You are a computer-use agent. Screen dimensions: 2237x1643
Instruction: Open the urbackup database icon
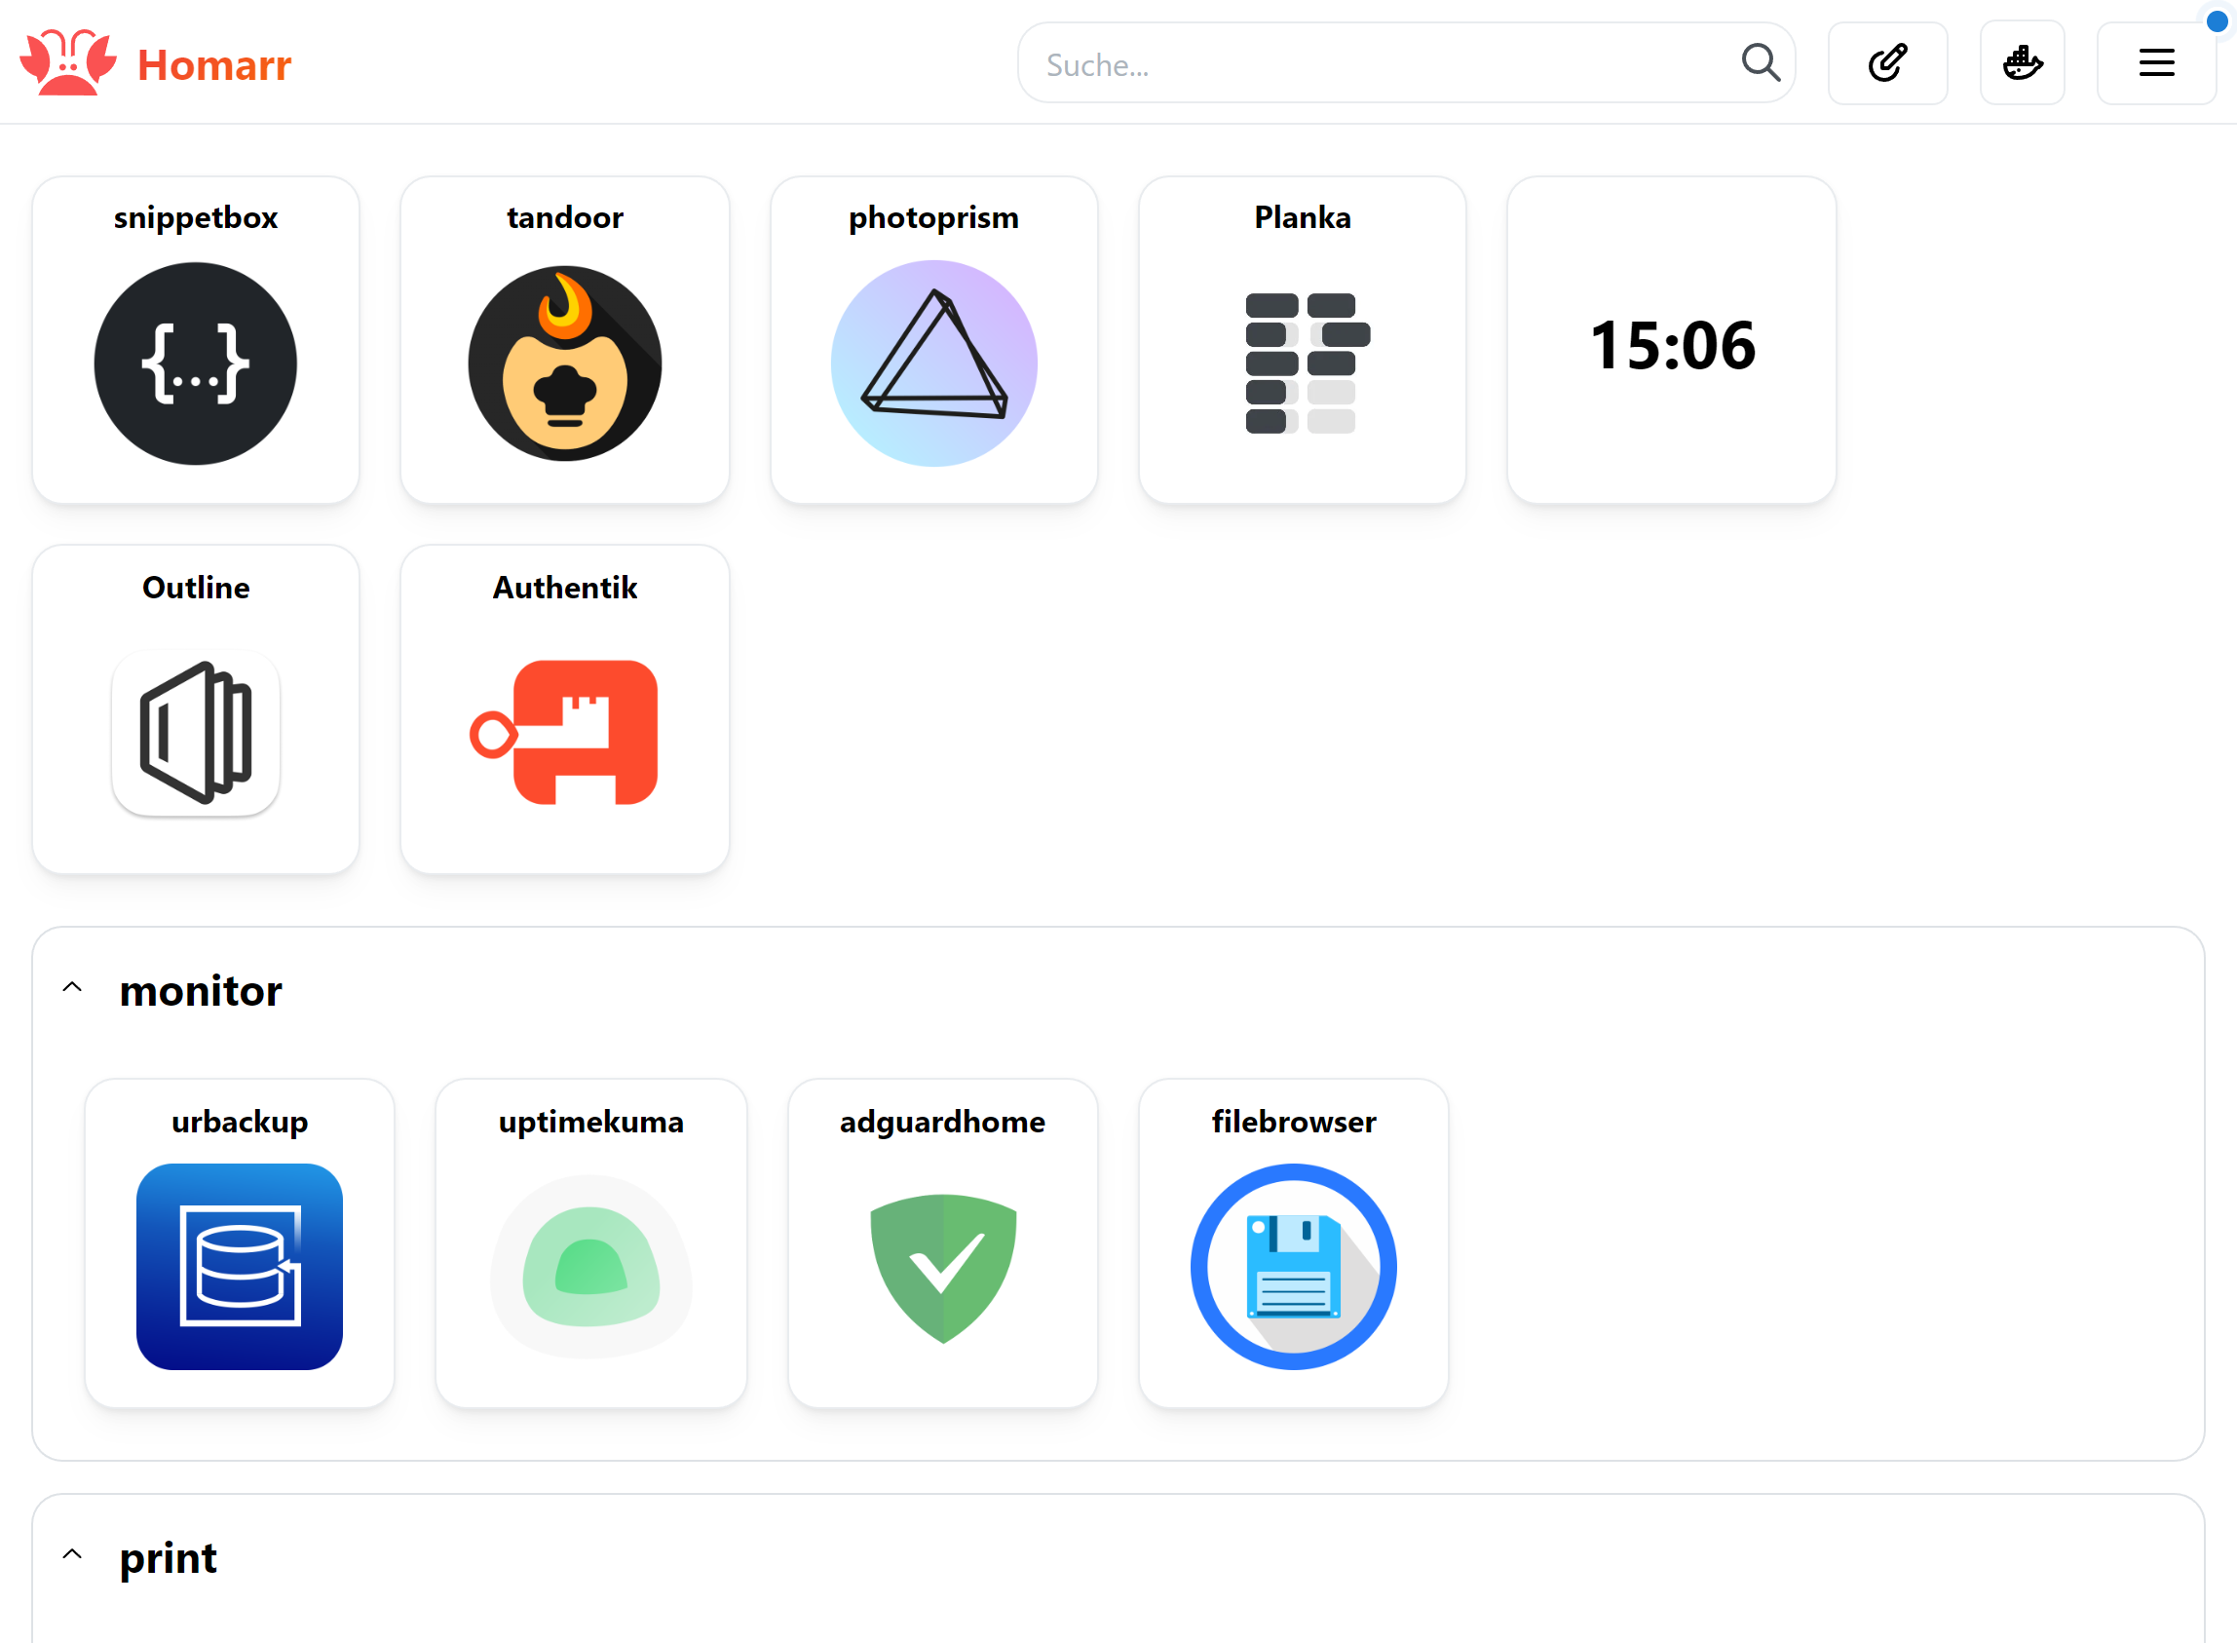[240, 1267]
